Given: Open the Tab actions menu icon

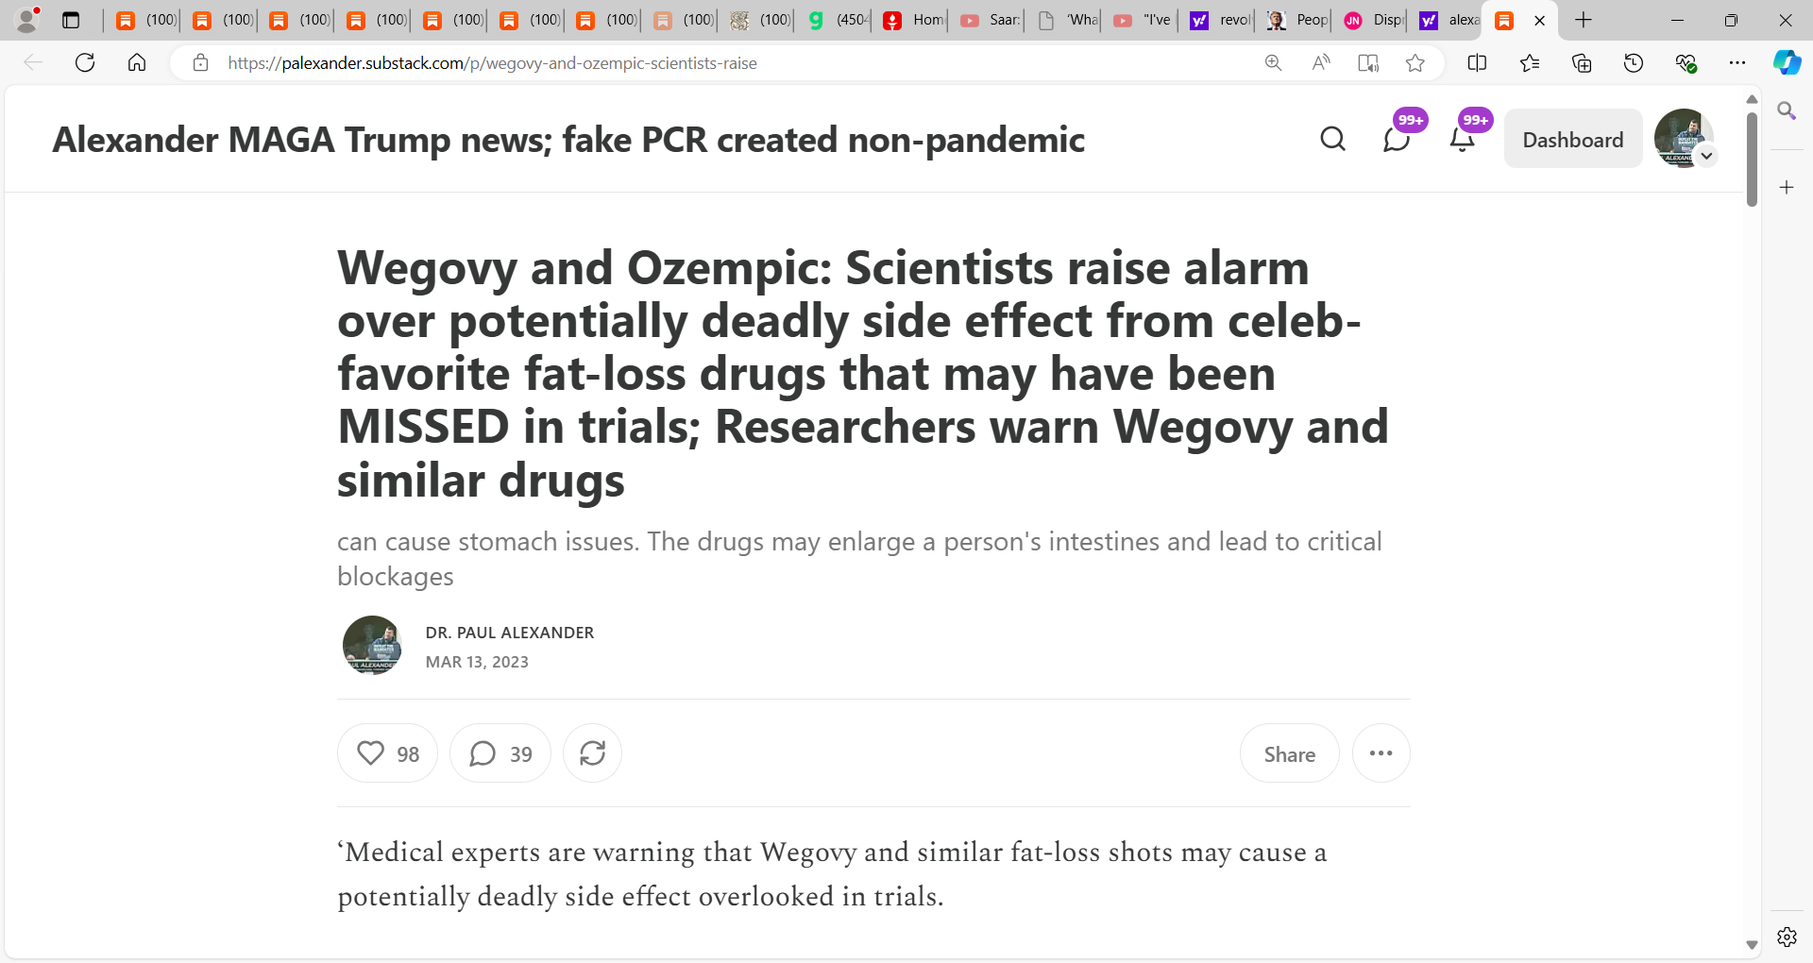Looking at the screenshot, I should click(71, 20).
